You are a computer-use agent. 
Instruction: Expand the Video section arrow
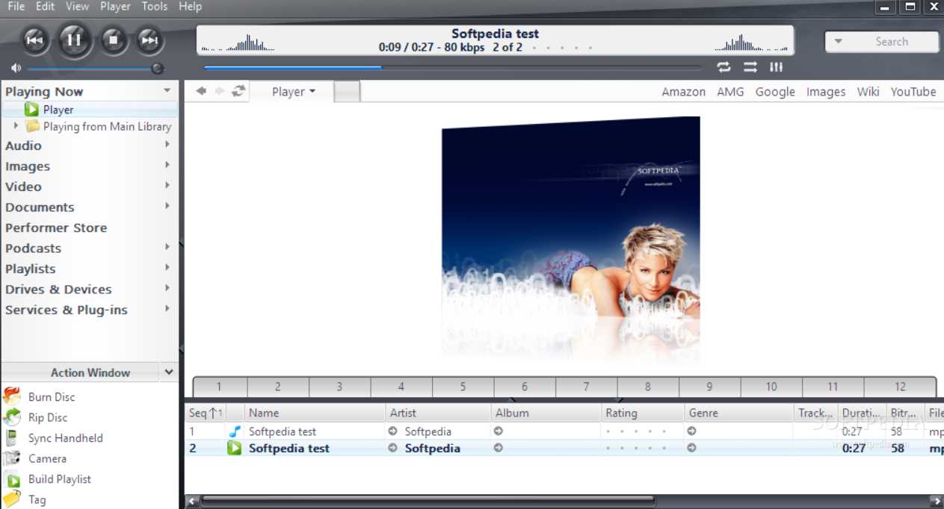[x=167, y=186]
